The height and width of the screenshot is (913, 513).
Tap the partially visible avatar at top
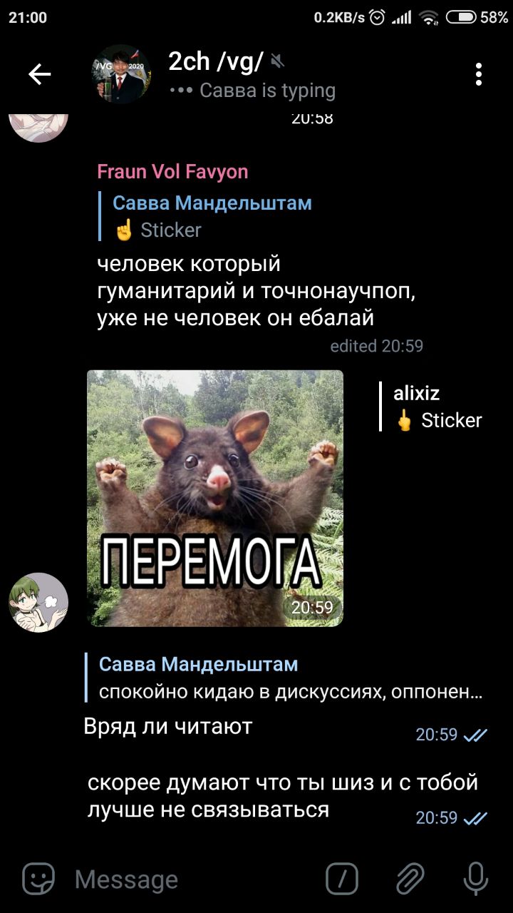(x=38, y=127)
